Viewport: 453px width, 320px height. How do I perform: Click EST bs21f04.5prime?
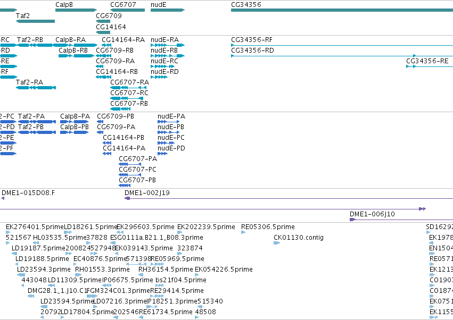(181, 280)
